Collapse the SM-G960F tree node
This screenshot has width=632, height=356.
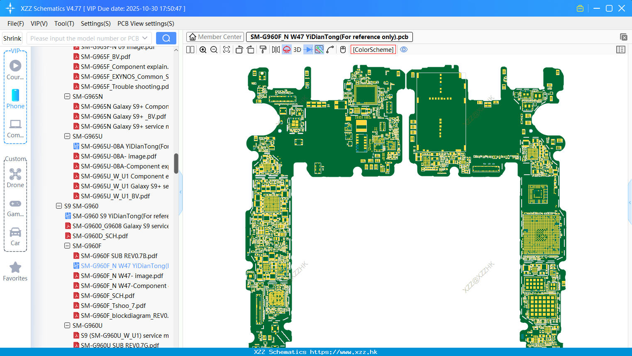pyautogui.click(x=67, y=246)
